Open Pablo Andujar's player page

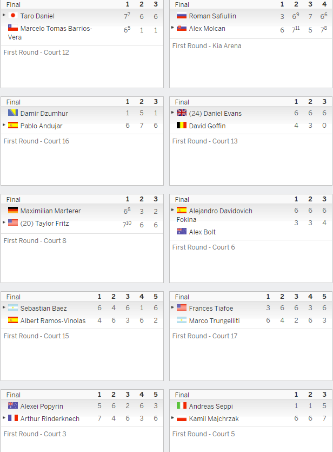42,126
